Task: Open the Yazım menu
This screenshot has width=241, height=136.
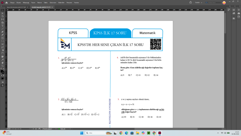Action: tap(33, 3)
